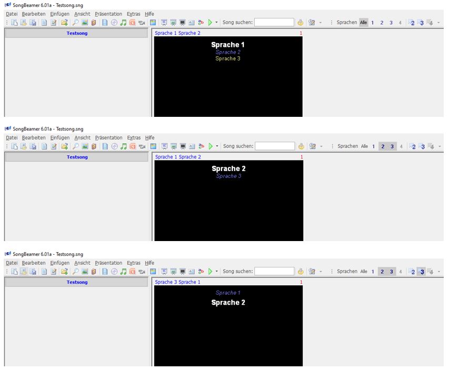Open Präsentation menu in bottom window
449x370 pixels.
pyautogui.click(x=108, y=263)
